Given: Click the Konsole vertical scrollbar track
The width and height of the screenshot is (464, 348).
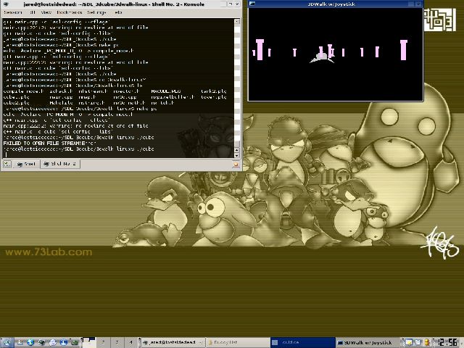Looking at the screenshot, I should pos(237,83).
